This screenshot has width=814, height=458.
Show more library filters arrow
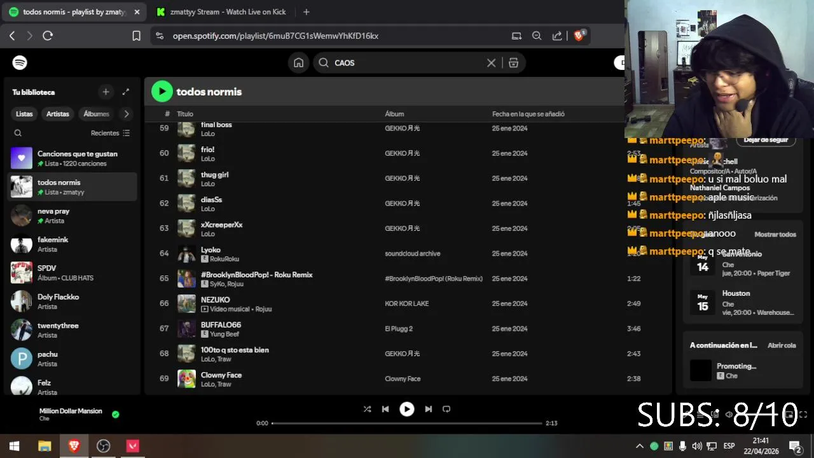127,114
